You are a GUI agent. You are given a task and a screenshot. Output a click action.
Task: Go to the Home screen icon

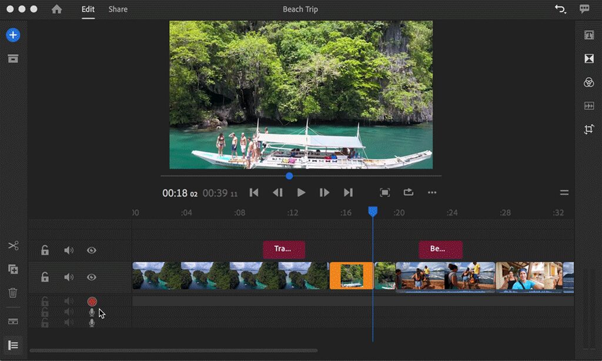56,9
